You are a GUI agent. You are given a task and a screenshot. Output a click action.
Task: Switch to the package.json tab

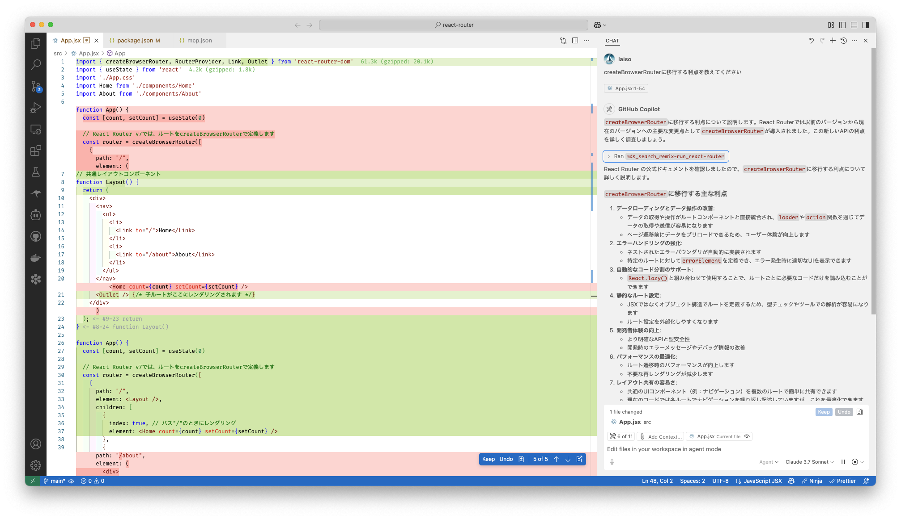pyautogui.click(x=135, y=41)
